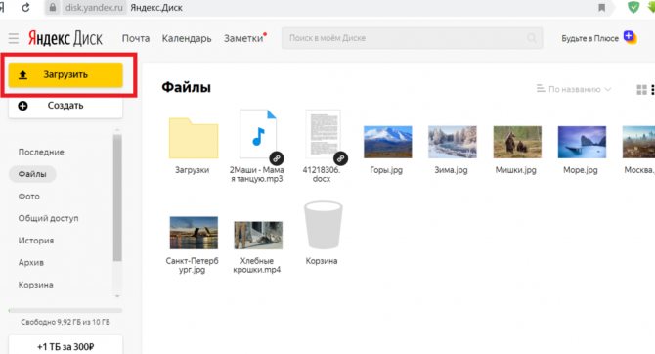Click the Мишки.jpg file name
Screen dimensions: 655x354
[516, 170]
